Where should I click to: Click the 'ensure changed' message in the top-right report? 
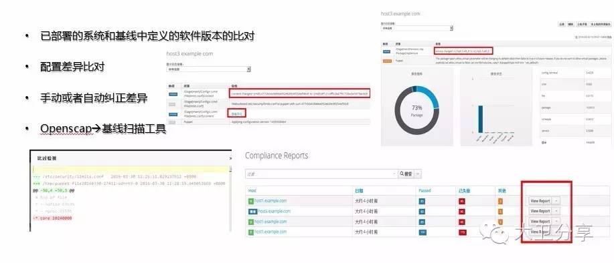[463, 51]
